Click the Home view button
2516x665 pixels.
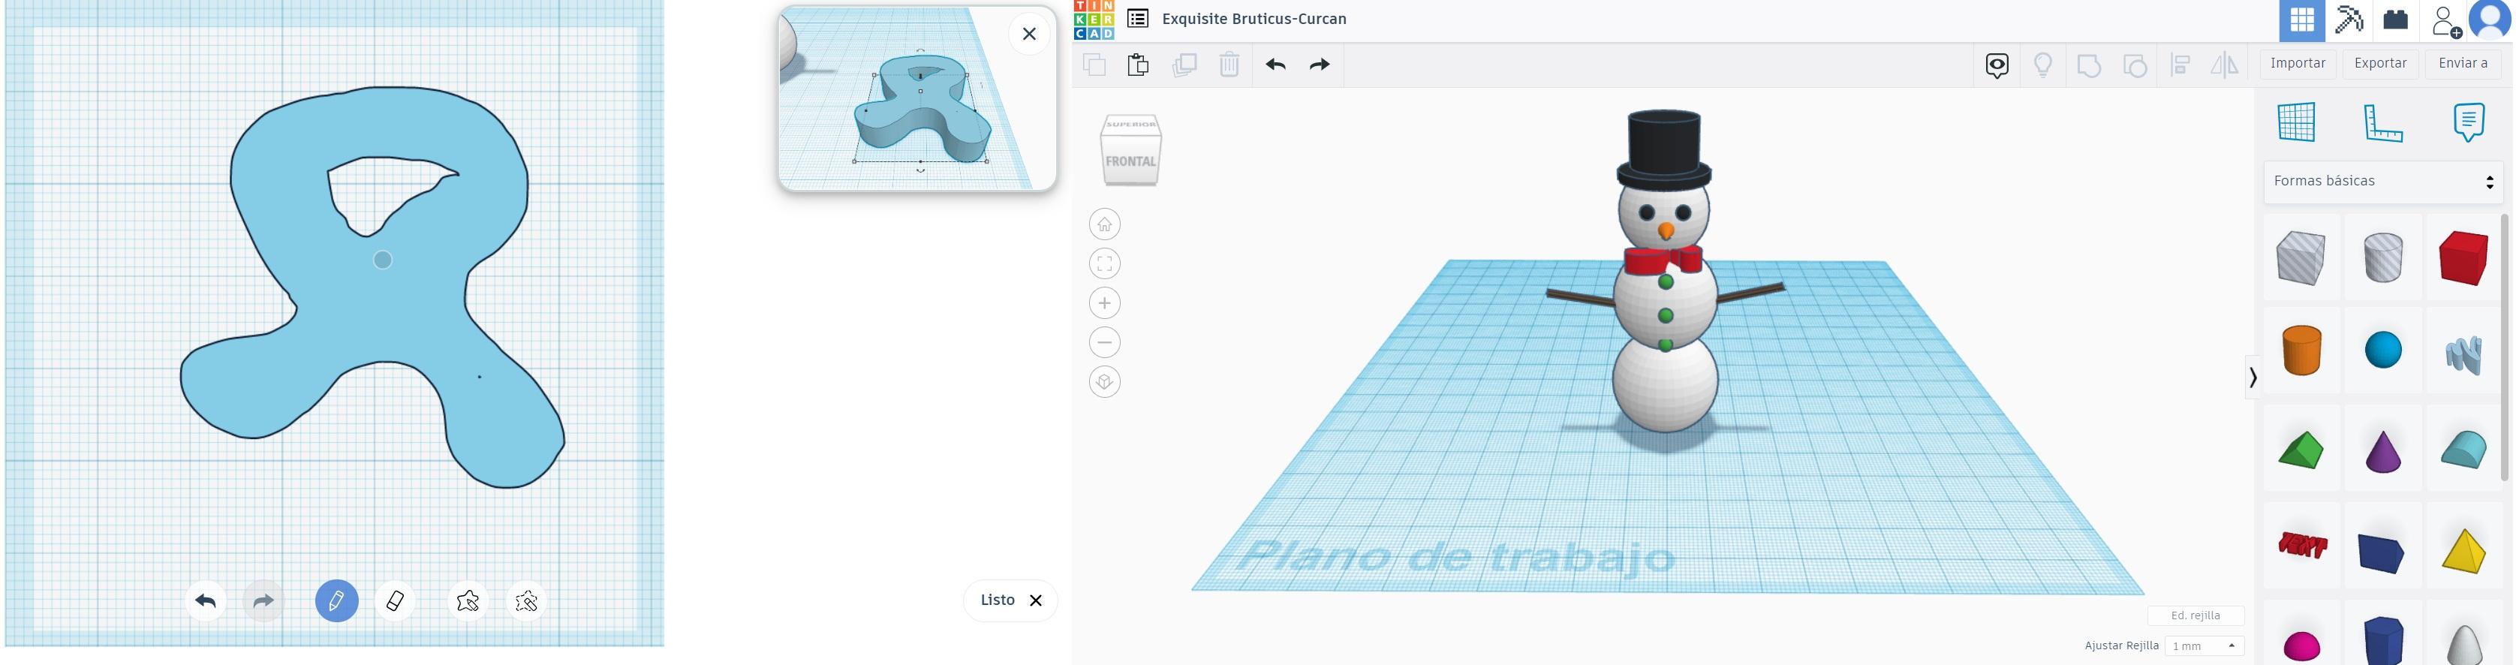tap(1105, 224)
